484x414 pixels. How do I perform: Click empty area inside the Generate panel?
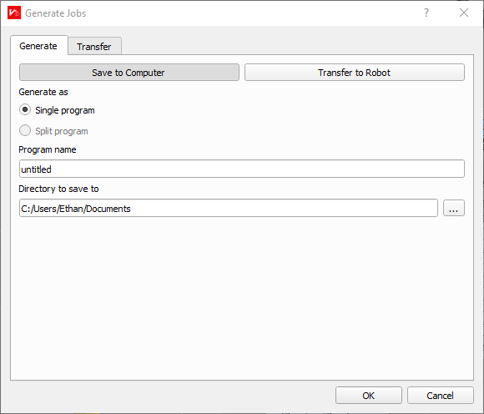click(242, 296)
